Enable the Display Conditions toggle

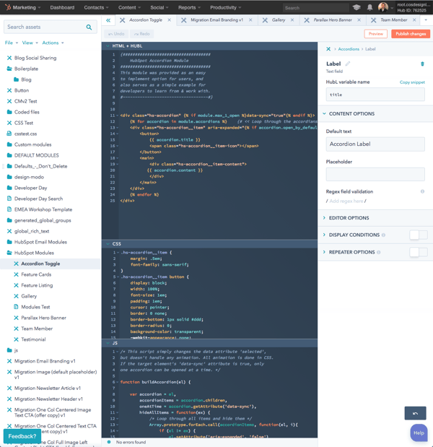pos(418,235)
